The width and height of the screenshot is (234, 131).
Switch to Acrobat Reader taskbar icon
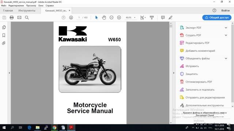(x=71, y=128)
